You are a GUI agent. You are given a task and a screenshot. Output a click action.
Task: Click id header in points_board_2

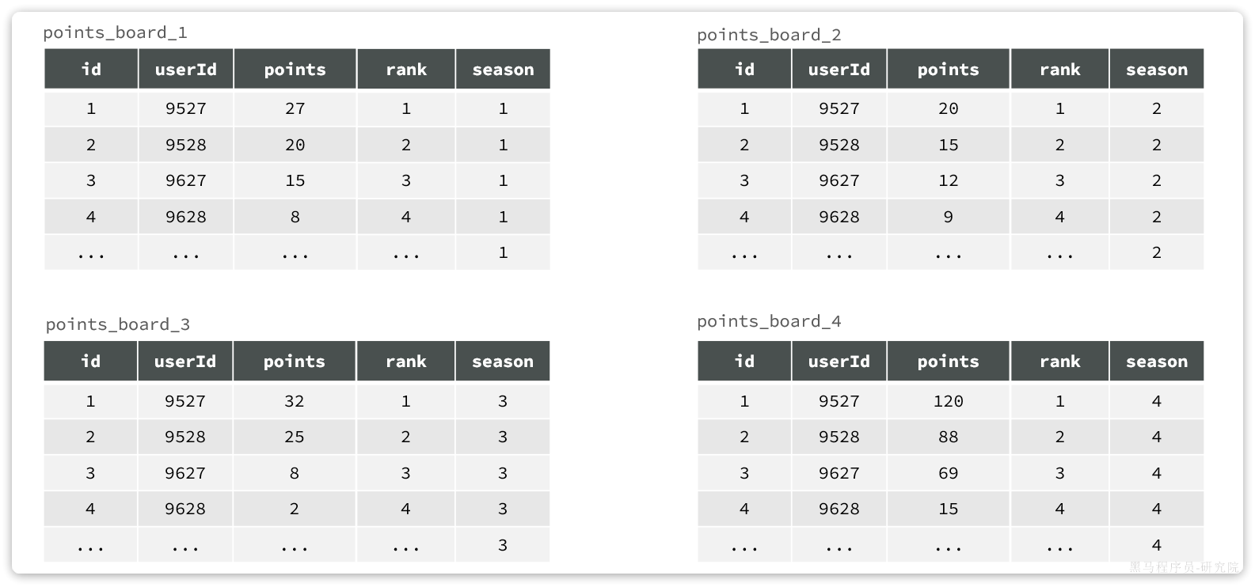point(744,69)
